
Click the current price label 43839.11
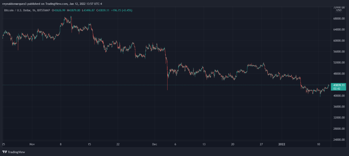338,85
